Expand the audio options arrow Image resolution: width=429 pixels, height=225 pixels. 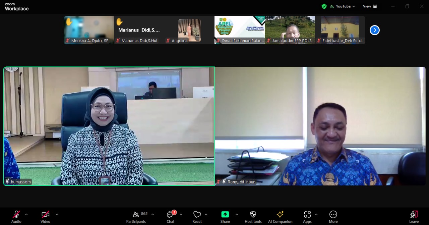[x=26, y=214]
